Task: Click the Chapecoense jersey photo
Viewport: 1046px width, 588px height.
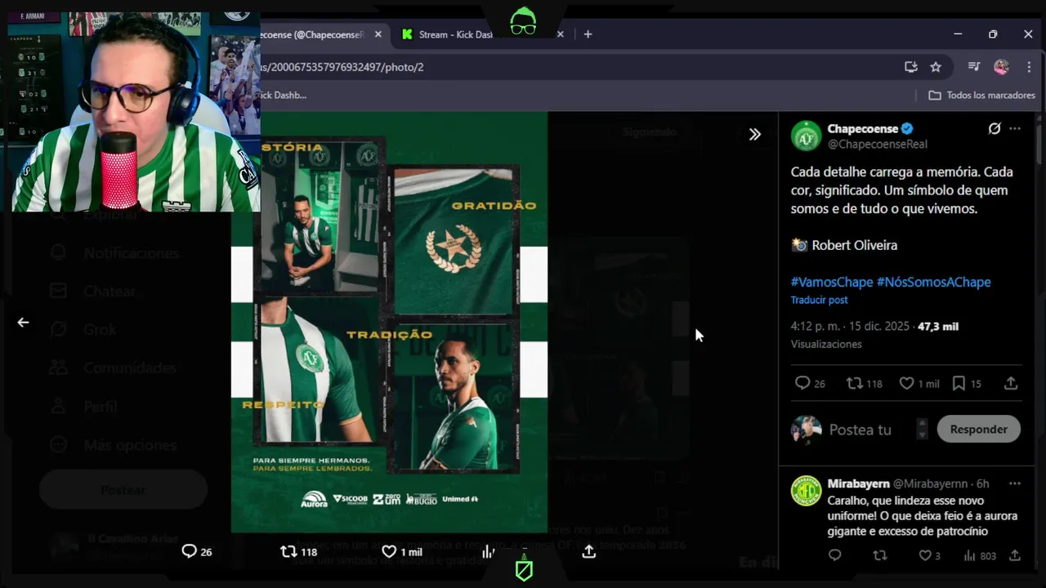Action: pos(389,323)
